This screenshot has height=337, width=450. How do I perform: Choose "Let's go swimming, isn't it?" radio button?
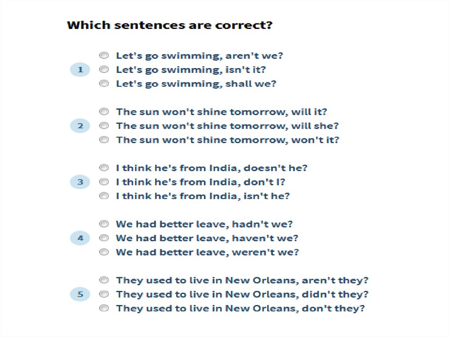point(104,69)
